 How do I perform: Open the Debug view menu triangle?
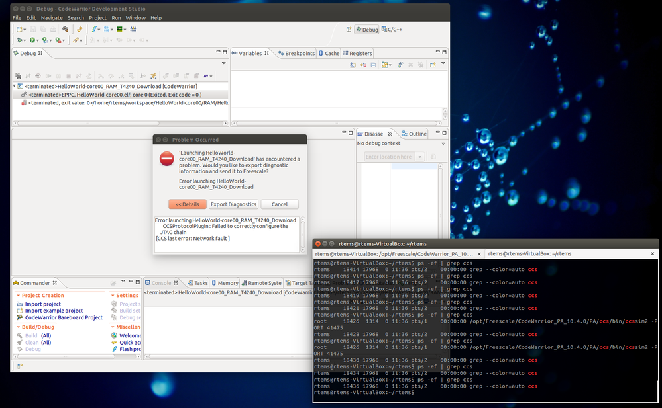[x=224, y=63]
